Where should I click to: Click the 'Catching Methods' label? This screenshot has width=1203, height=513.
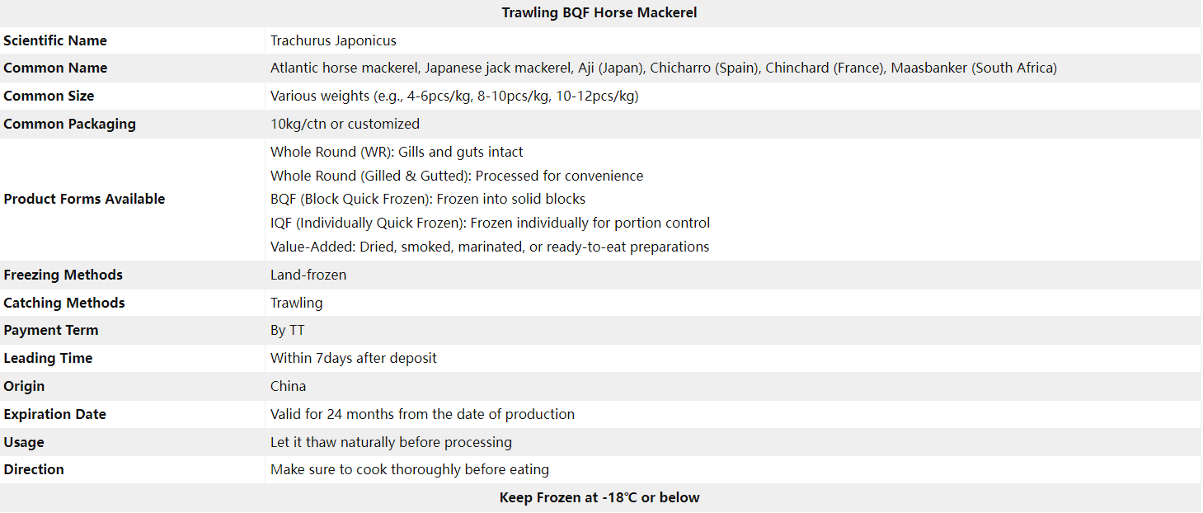click(64, 303)
